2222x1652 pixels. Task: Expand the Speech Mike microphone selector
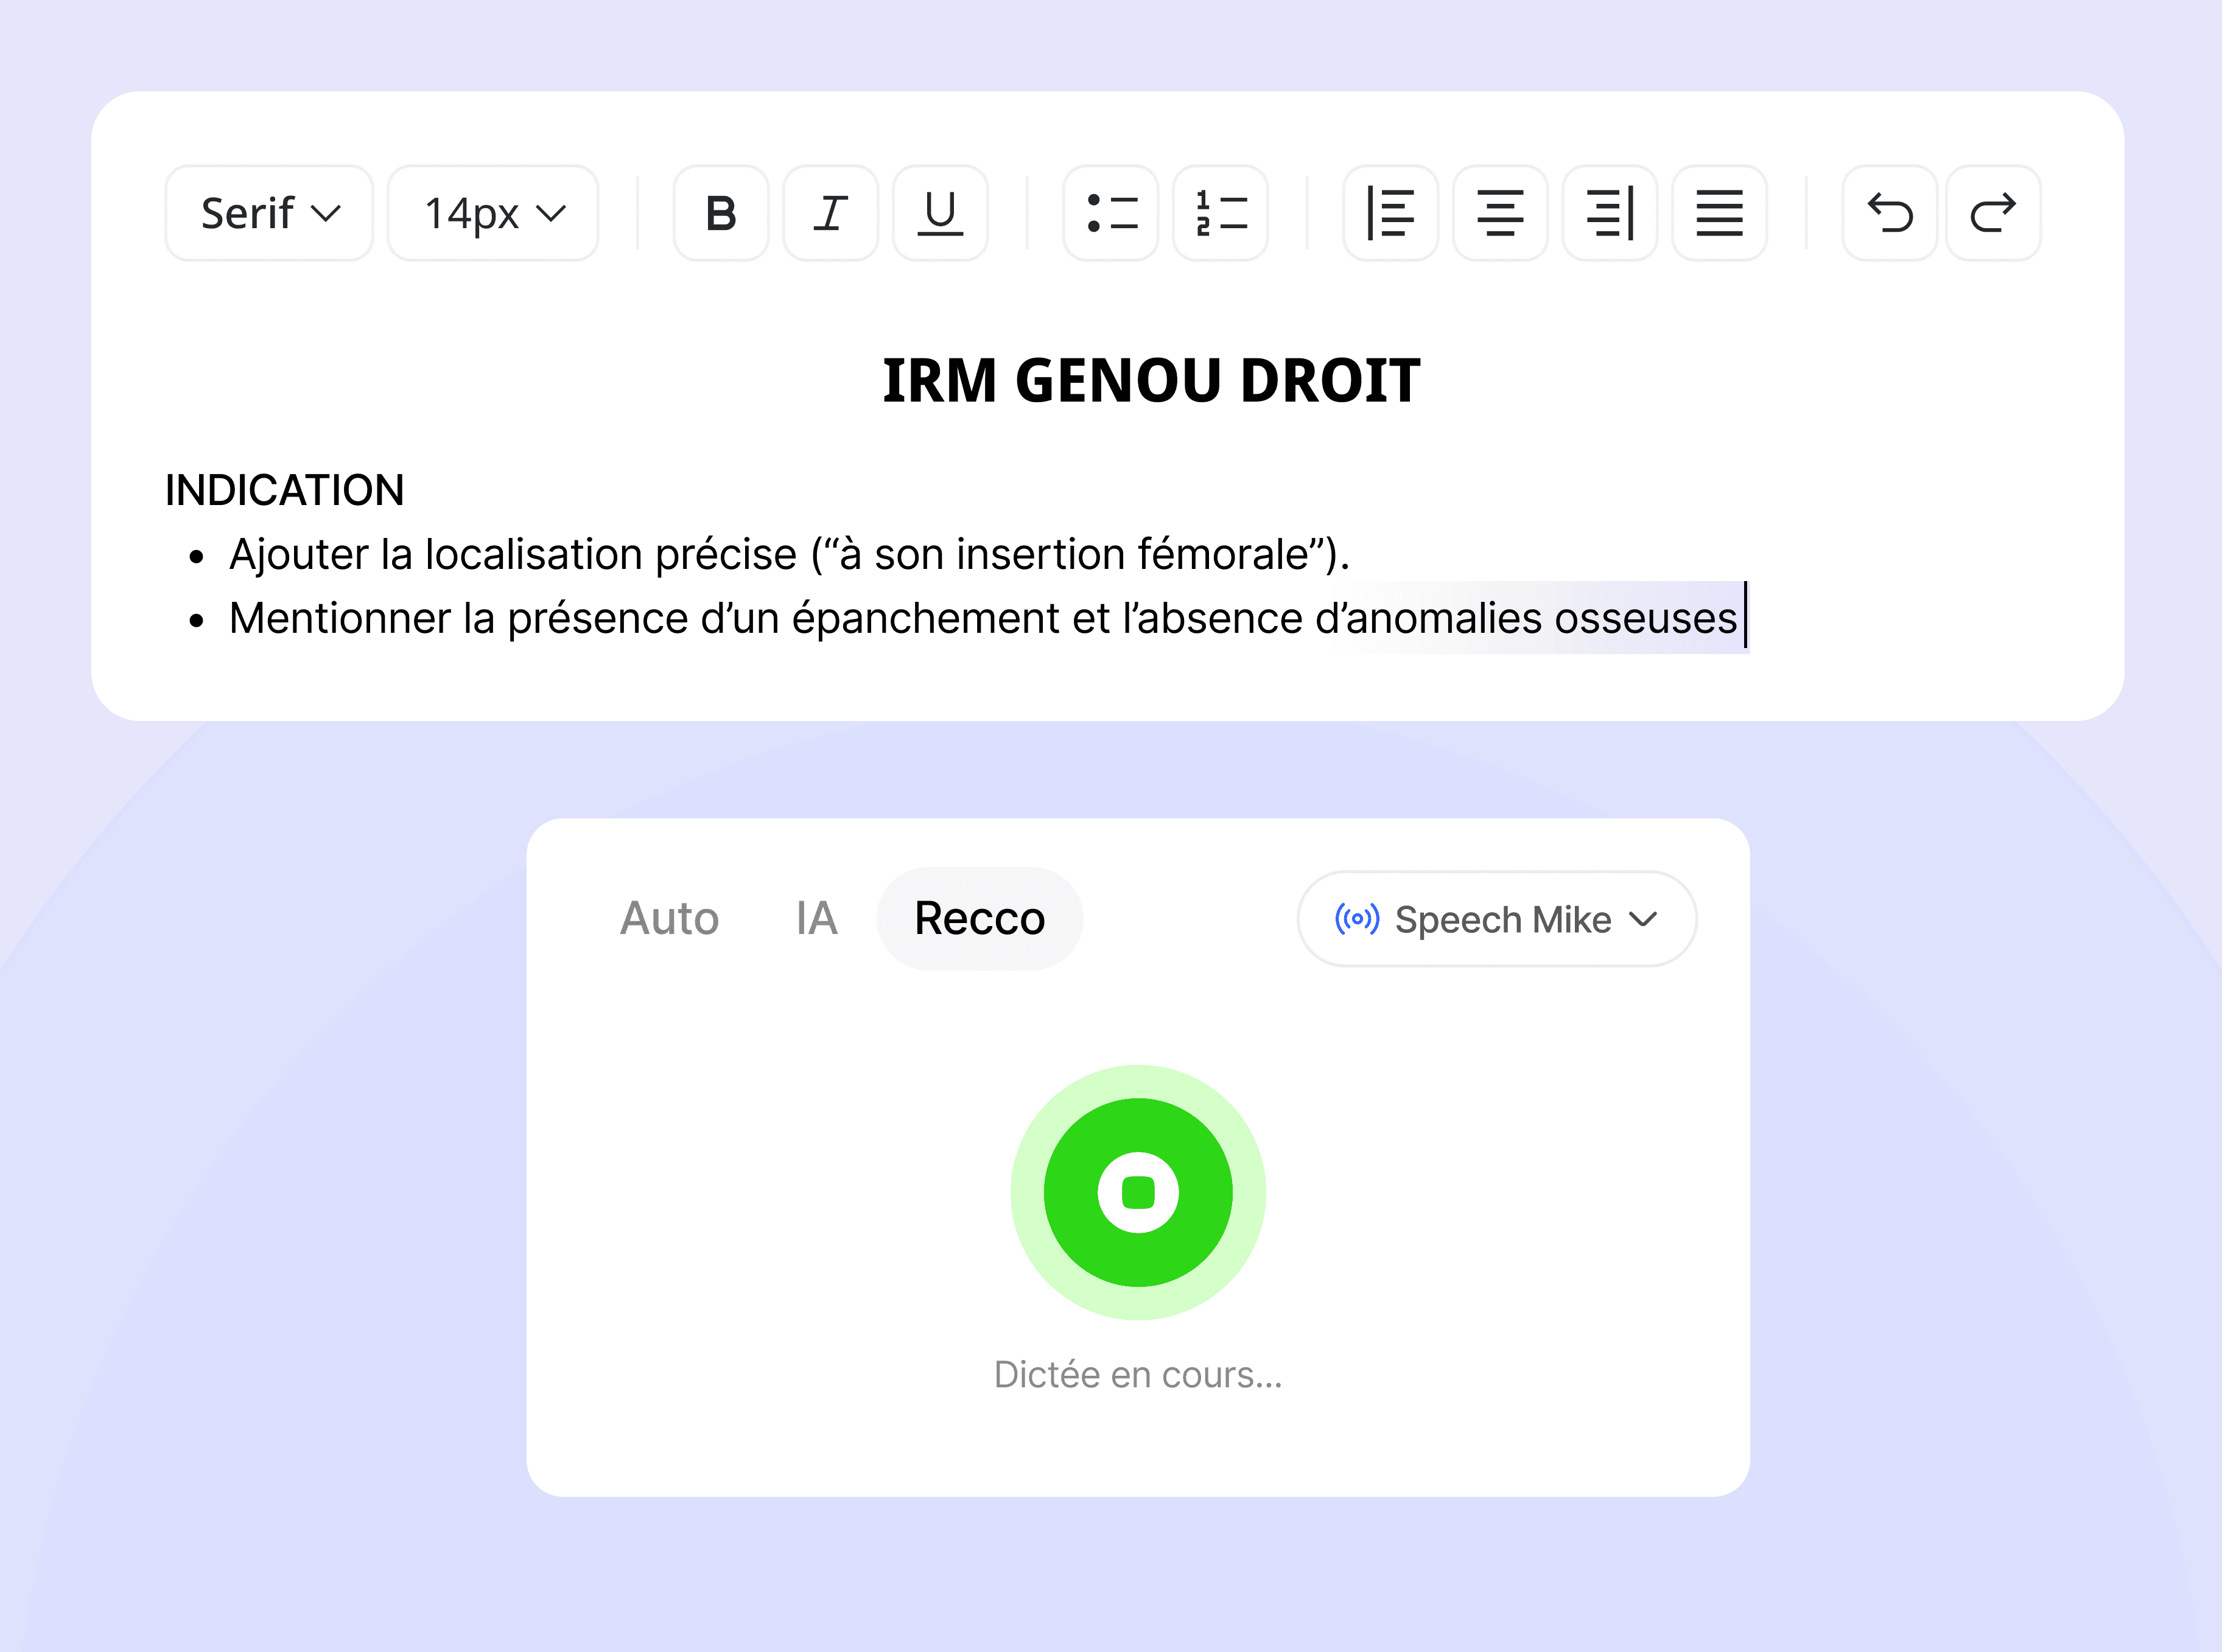(1497, 919)
